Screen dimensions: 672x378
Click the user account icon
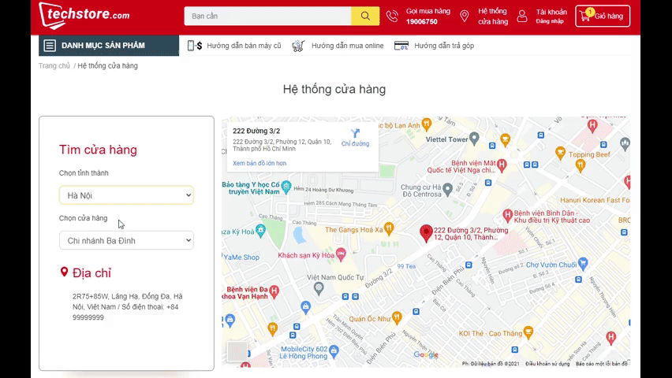tap(522, 17)
